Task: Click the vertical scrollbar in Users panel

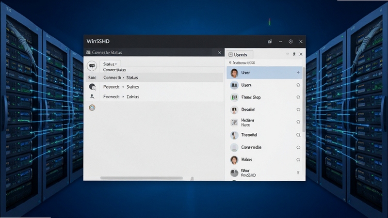Action: tap(304, 99)
